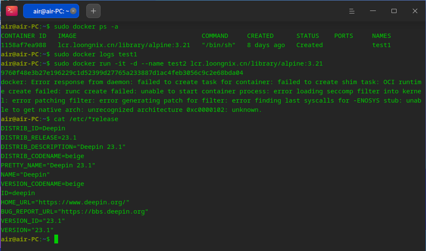This screenshot has width=426, height=251.
Task: Click the STATUS column header
Action: pos(308,36)
